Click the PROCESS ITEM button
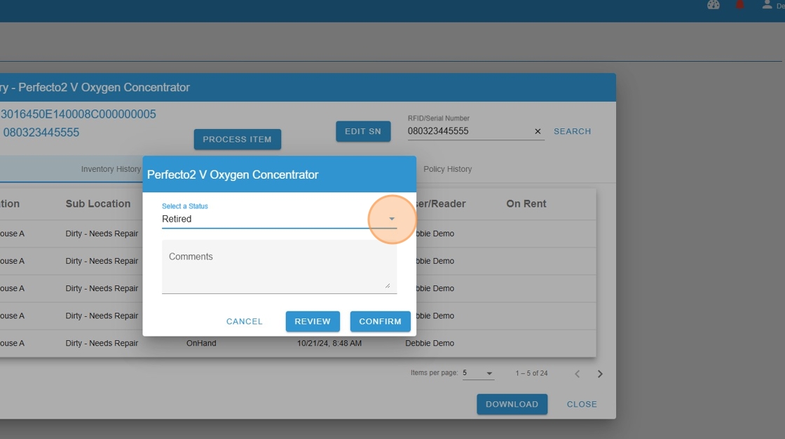 (238, 140)
